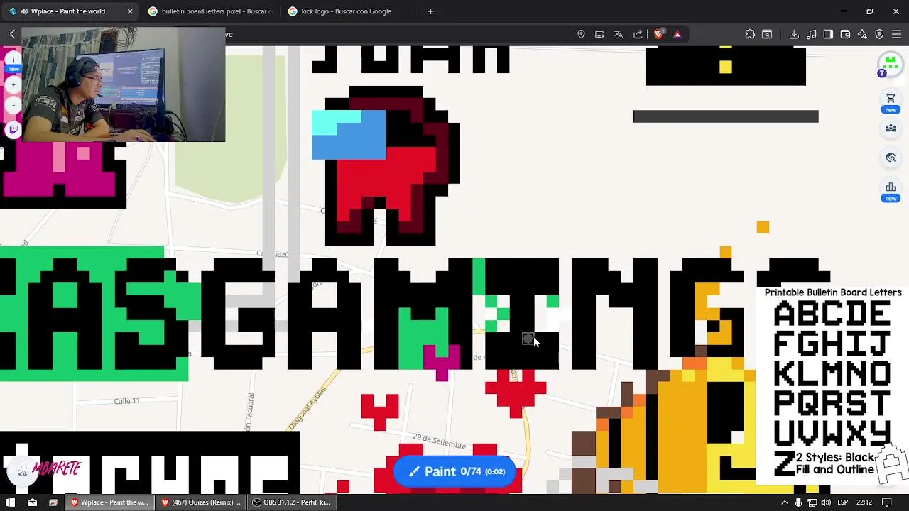Click the volume speaker tray icon

[825, 502]
